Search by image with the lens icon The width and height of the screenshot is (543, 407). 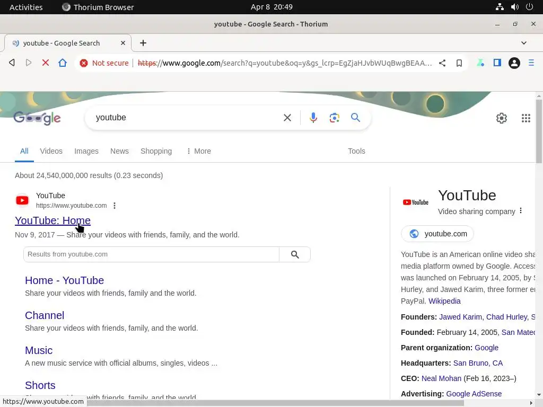pos(334,118)
